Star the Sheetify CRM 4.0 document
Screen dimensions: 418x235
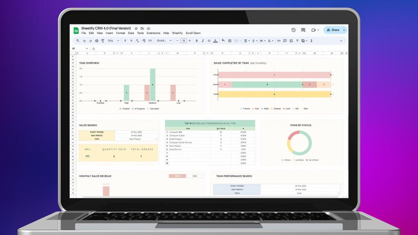[x=136, y=29]
